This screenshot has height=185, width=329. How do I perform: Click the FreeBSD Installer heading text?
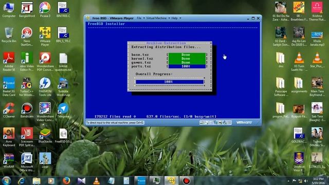(x=106, y=24)
